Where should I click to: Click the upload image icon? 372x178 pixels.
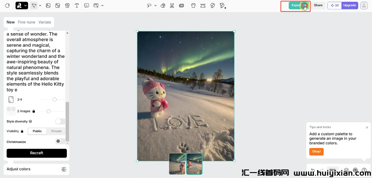[96, 5]
